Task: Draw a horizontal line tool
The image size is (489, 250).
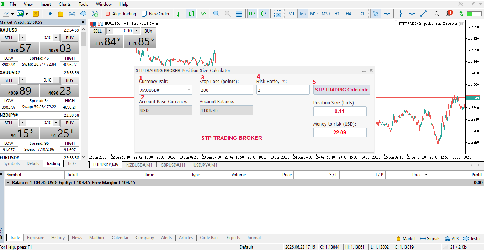Action: click(x=412, y=14)
